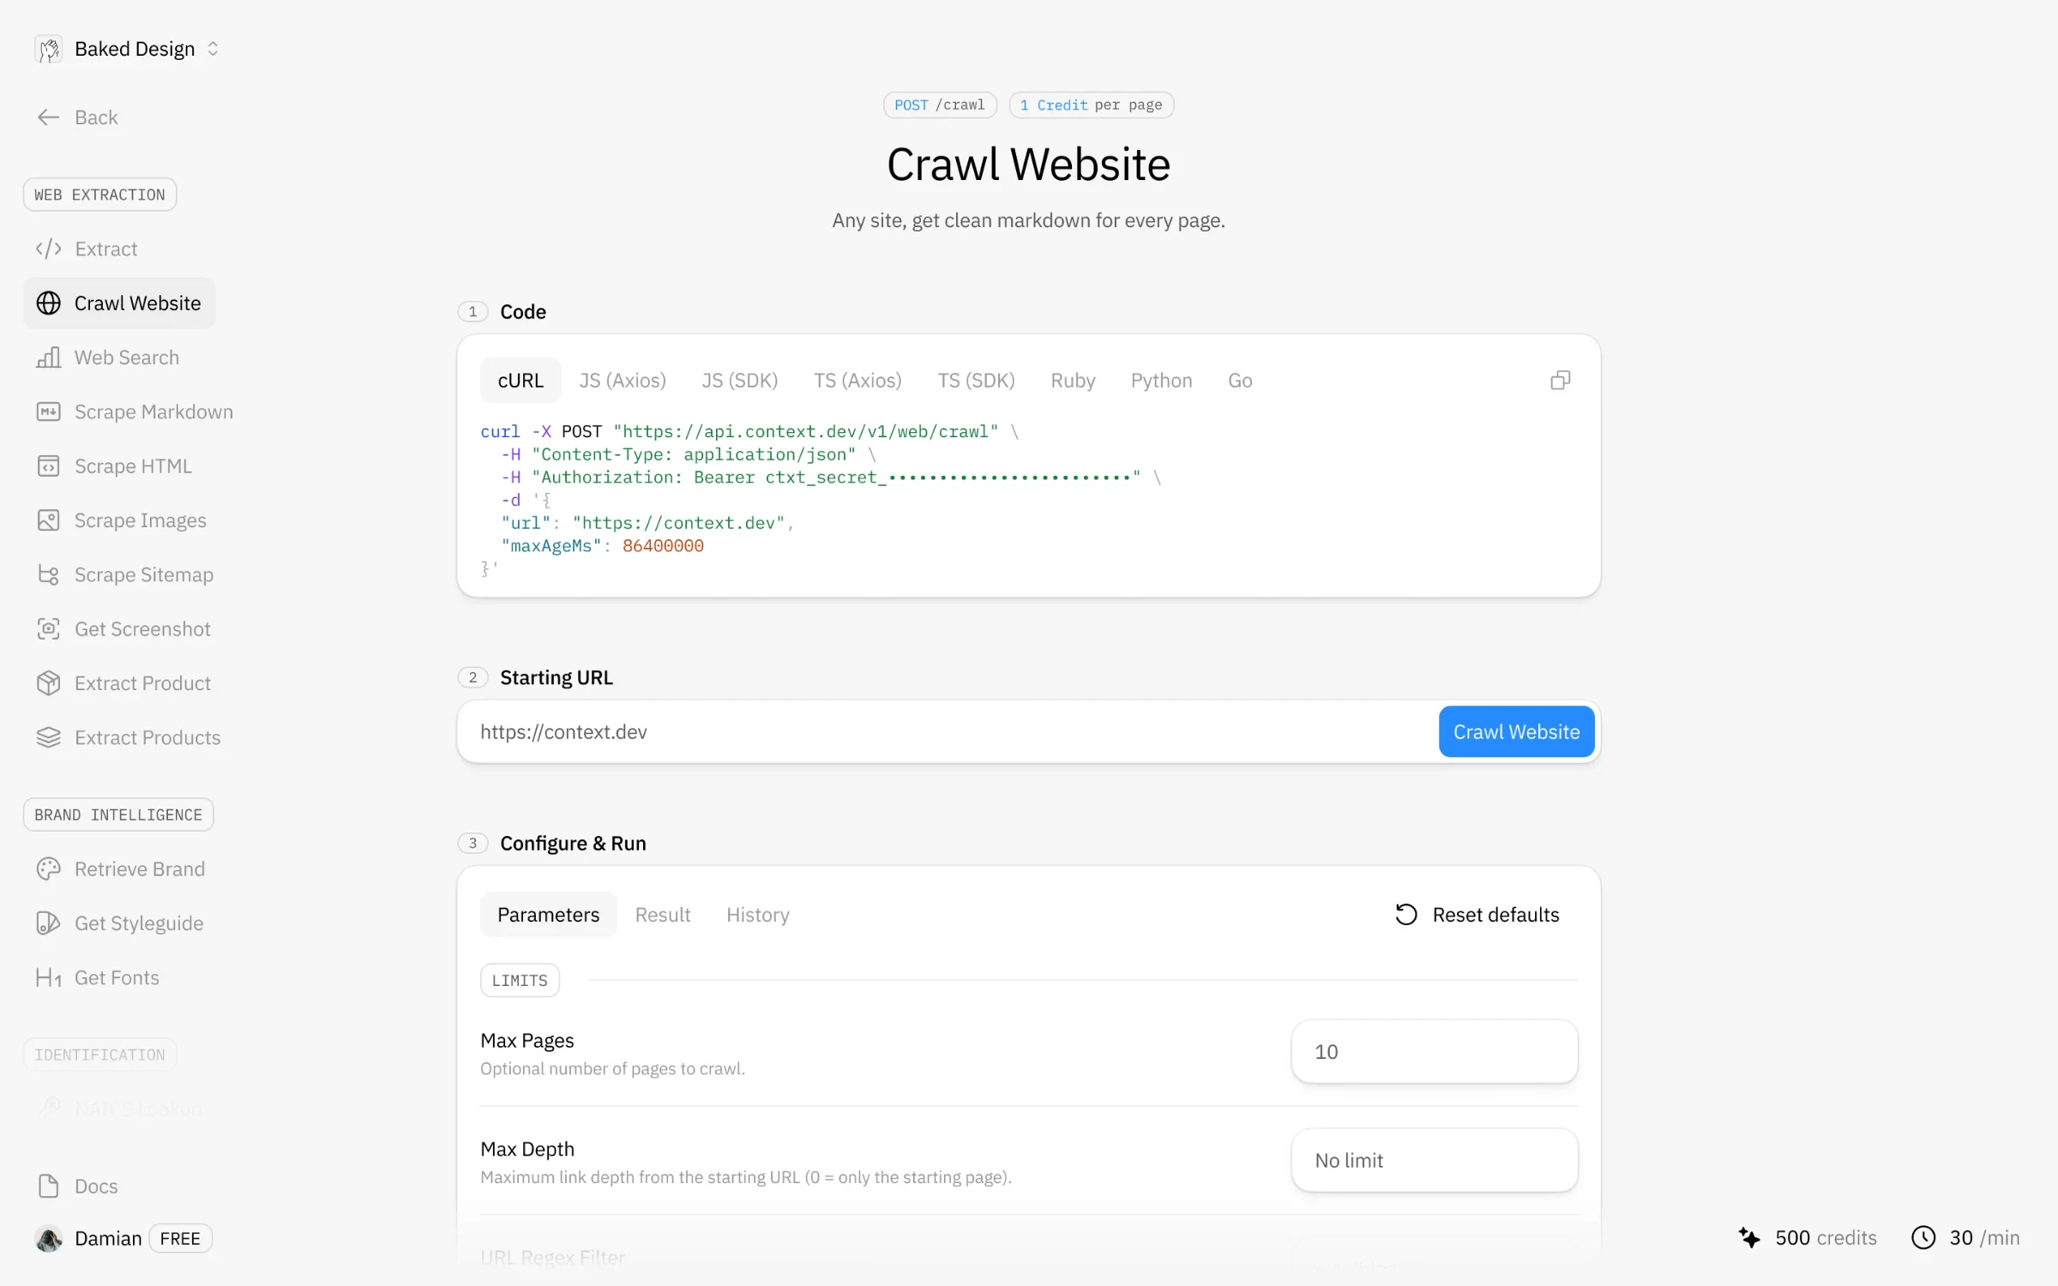Switch to the JS (Axios) code tab
Screen dimensions: 2058x1286
623,381
